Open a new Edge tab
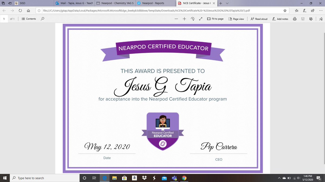 [221, 3]
